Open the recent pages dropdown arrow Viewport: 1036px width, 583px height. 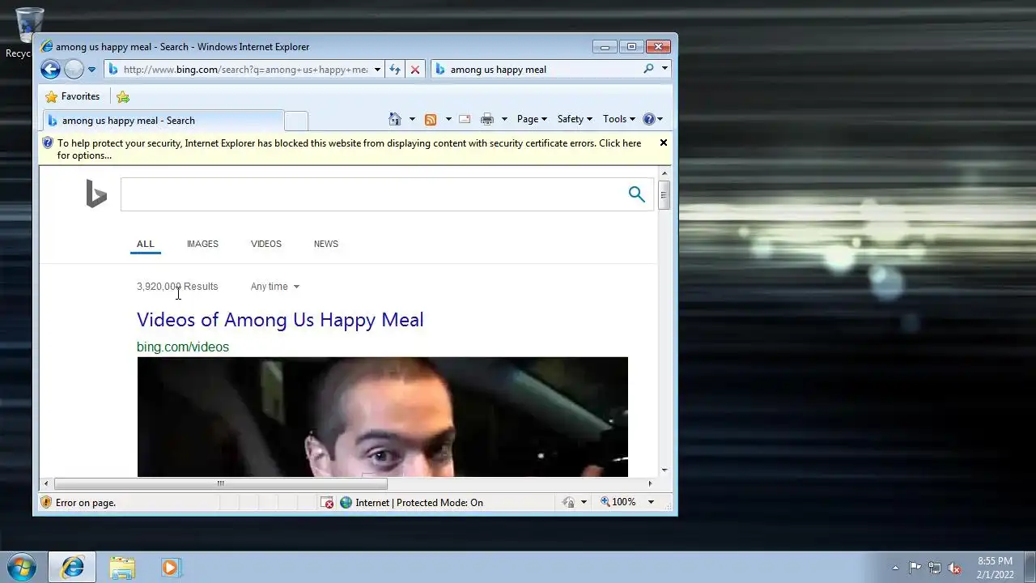pos(91,70)
